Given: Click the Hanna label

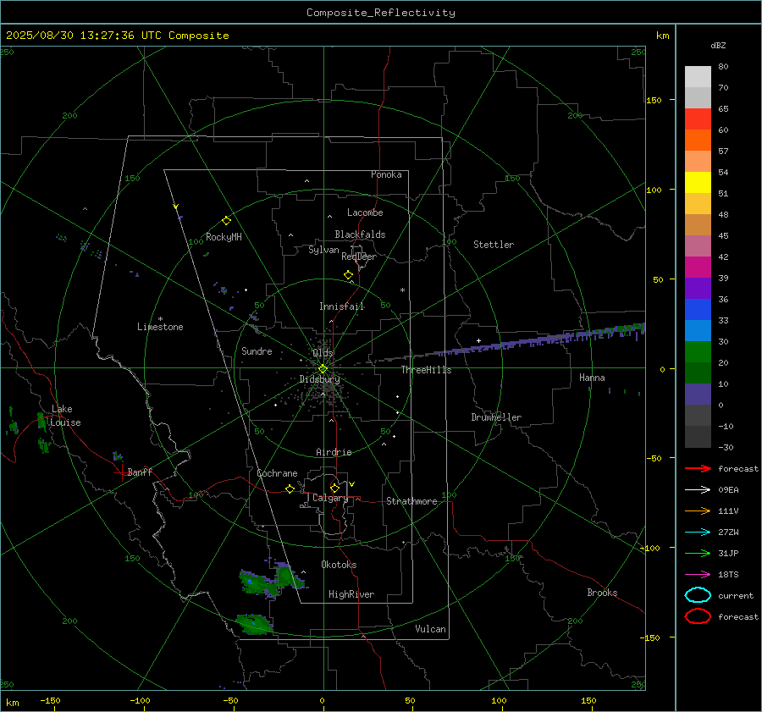Looking at the screenshot, I should click(592, 378).
